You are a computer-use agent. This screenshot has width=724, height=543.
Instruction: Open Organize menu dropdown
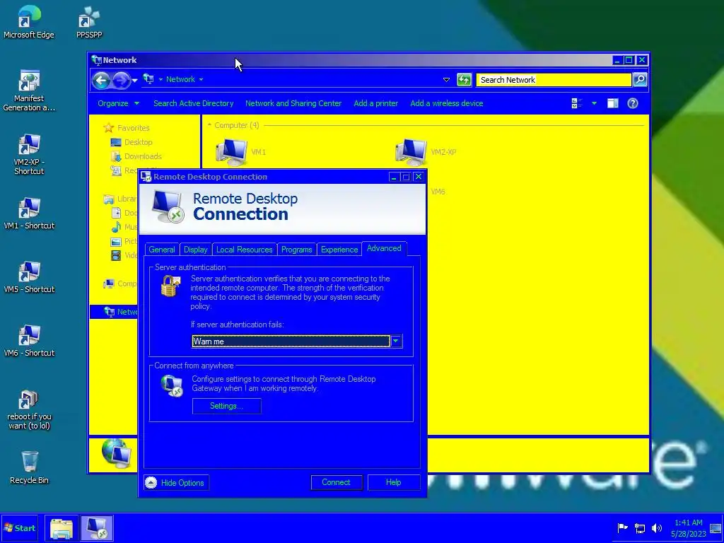tap(118, 103)
